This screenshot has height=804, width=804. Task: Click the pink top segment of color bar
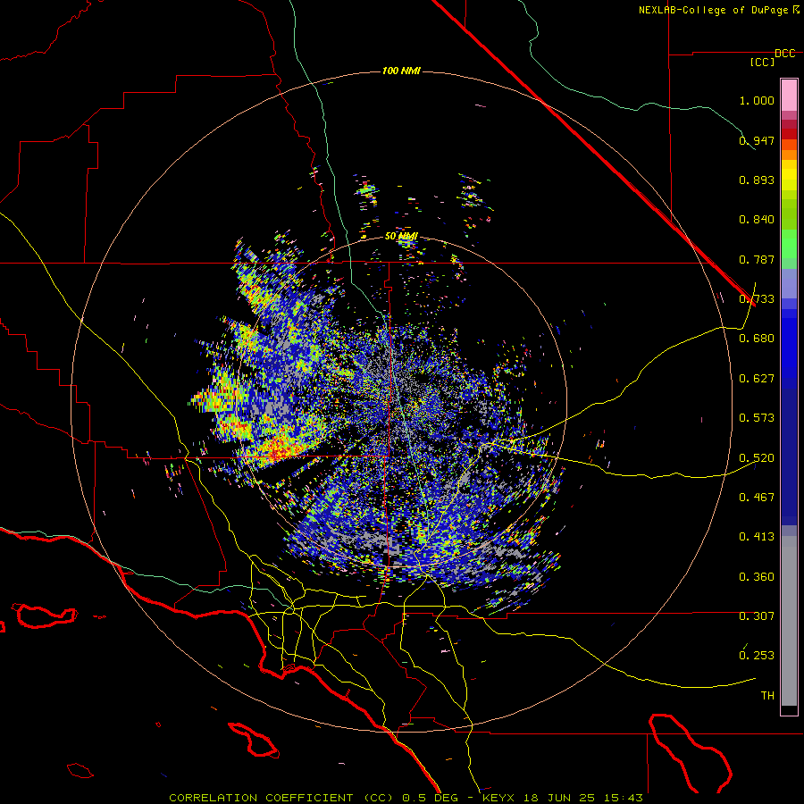(x=789, y=96)
